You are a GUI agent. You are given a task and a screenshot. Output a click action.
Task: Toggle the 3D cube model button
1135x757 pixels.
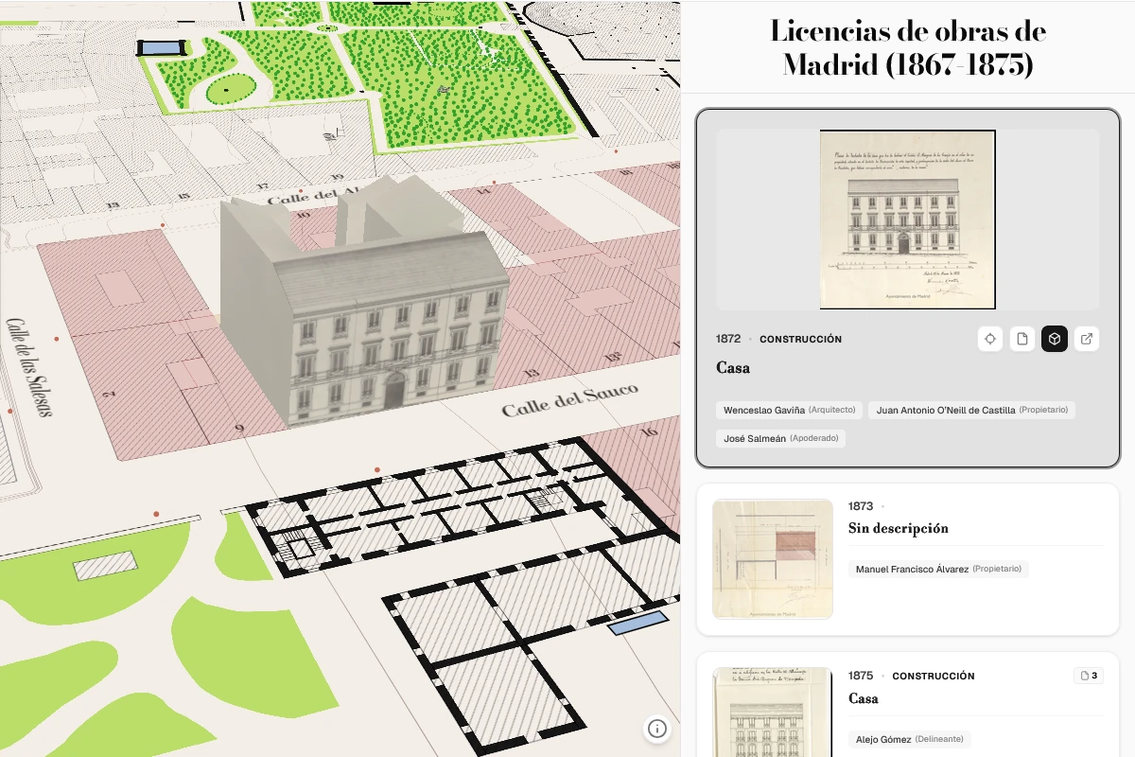(1055, 339)
